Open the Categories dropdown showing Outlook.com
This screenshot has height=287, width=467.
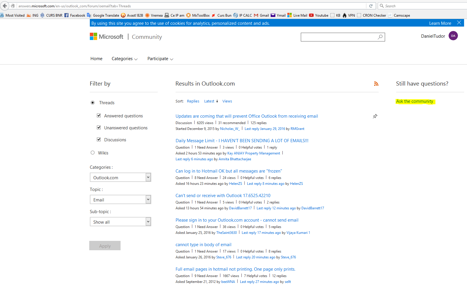[x=121, y=177]
